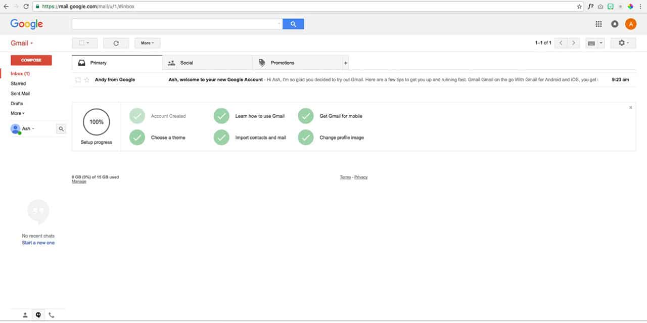
Task: Add a new inbox tab with plus
Action: [x=346, y=63]
